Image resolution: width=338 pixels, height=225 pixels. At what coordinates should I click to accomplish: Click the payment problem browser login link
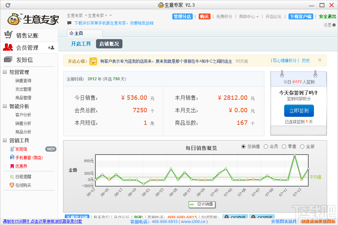click(x=43, y=221)
